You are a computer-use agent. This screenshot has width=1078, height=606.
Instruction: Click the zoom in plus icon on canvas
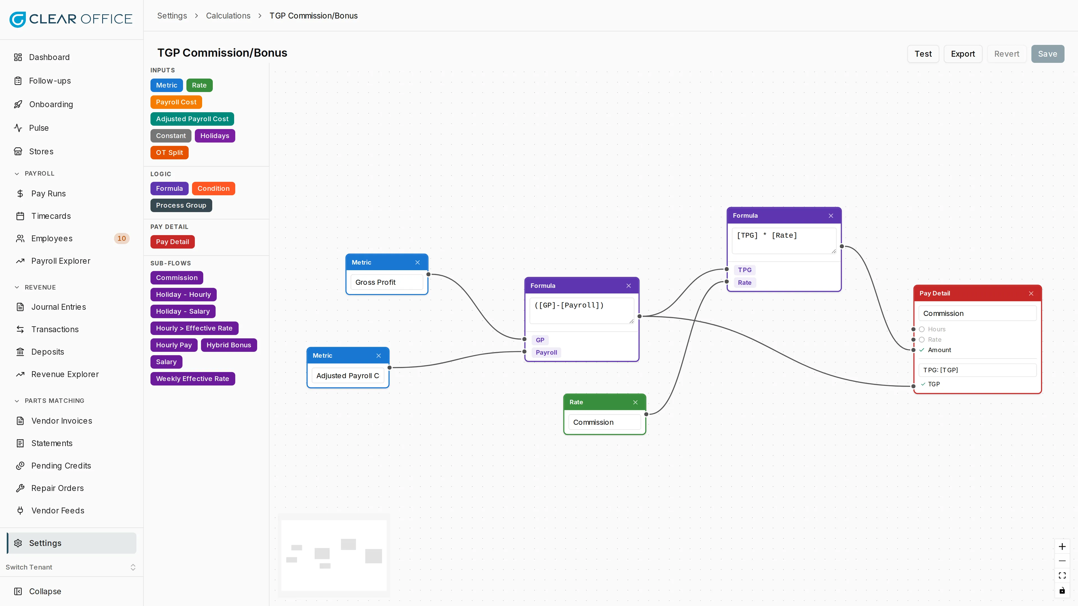tap(1062, 547)
